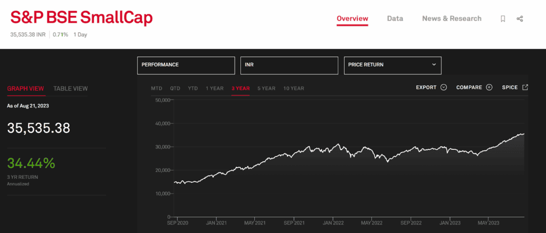
Task: Select the QTD time range
Action: coord(175,88)
